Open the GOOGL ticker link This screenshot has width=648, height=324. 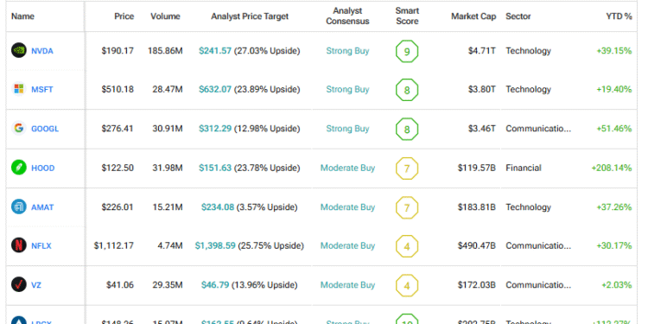pyautogui.click(x=45, y=129)
